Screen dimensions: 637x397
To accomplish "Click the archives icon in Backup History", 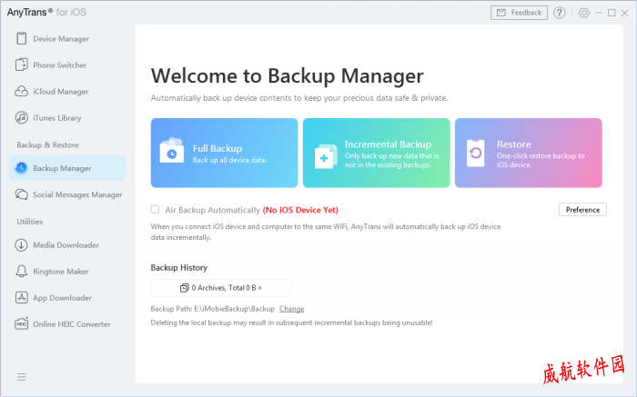I will click(x=185, y=287).
